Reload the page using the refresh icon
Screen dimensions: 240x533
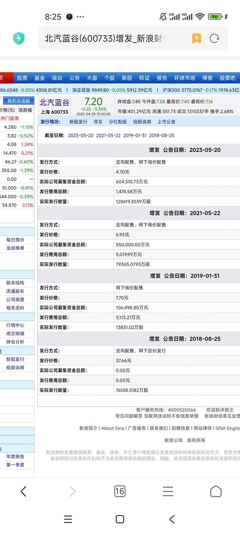pos(214,38)
